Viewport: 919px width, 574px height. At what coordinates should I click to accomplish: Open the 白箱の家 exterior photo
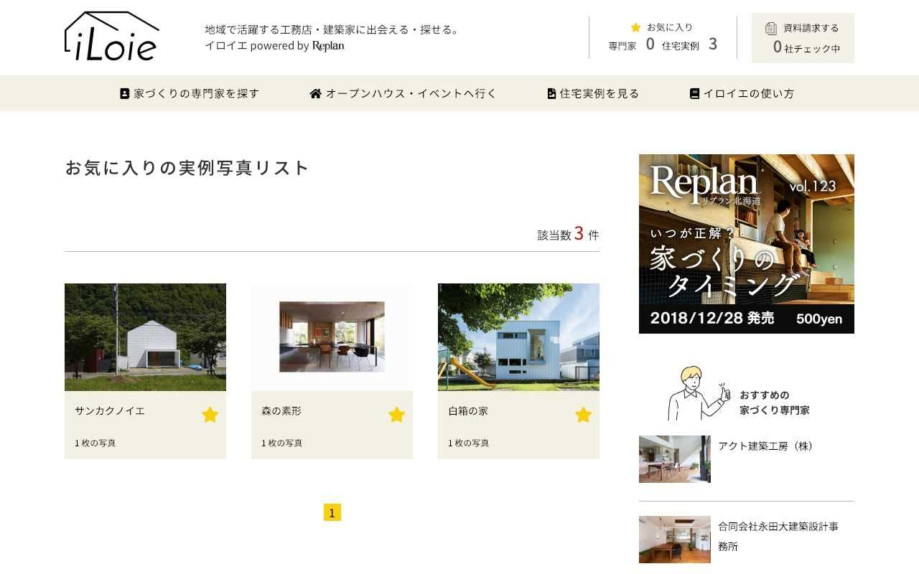tap(518, 337)
